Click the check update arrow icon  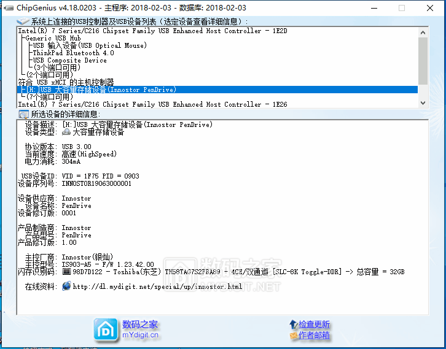coord(293,324)
